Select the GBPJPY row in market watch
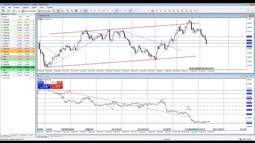This screenshot has width=255, height=143. coord(18,73)
